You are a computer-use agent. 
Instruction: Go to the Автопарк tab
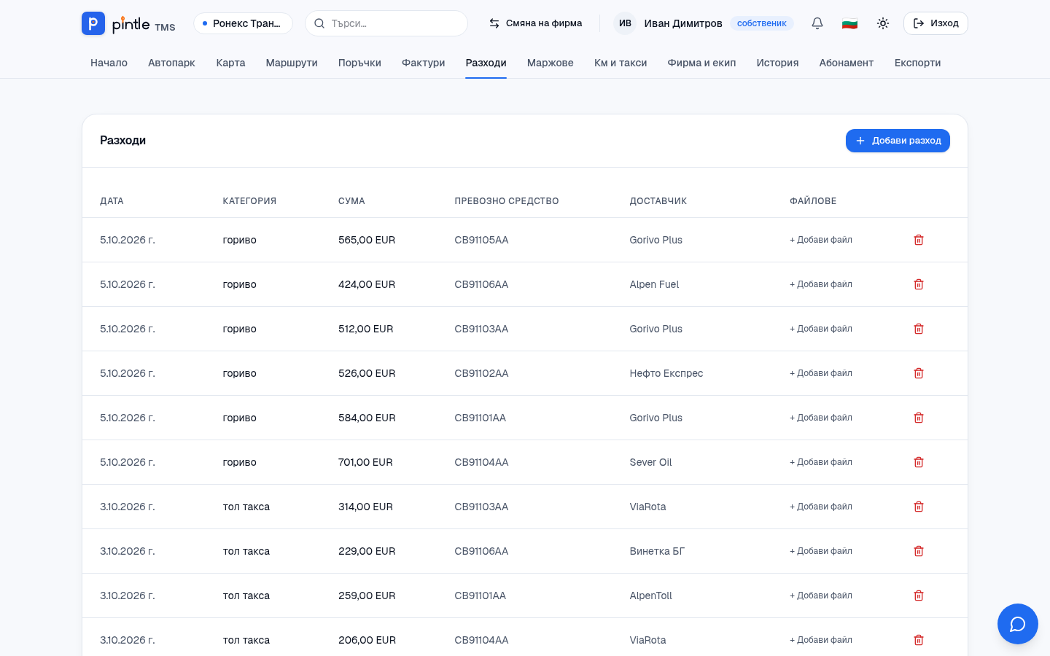[x=171, y=63]
